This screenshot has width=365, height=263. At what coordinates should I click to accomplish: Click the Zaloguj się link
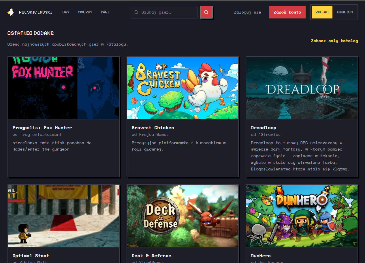247,12
